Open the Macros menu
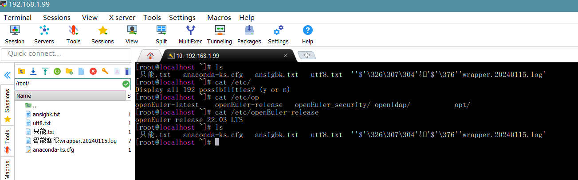The height and width of the screenshot is (180, 578). pos(219,18)
